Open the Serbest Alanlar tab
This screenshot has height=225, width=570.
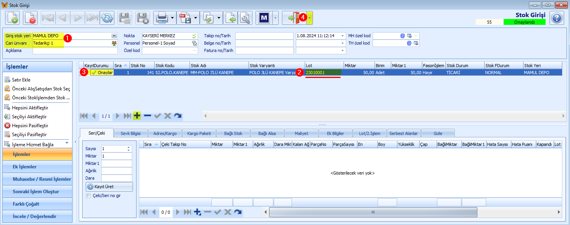pos(404,133)
